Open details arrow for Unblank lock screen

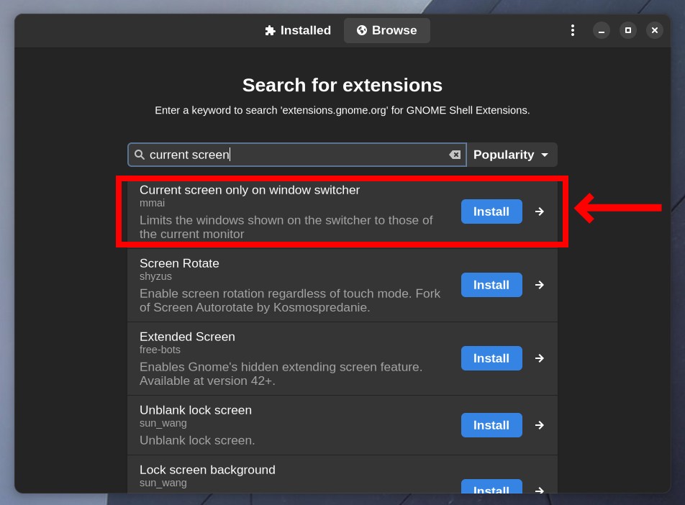point(540,425)
